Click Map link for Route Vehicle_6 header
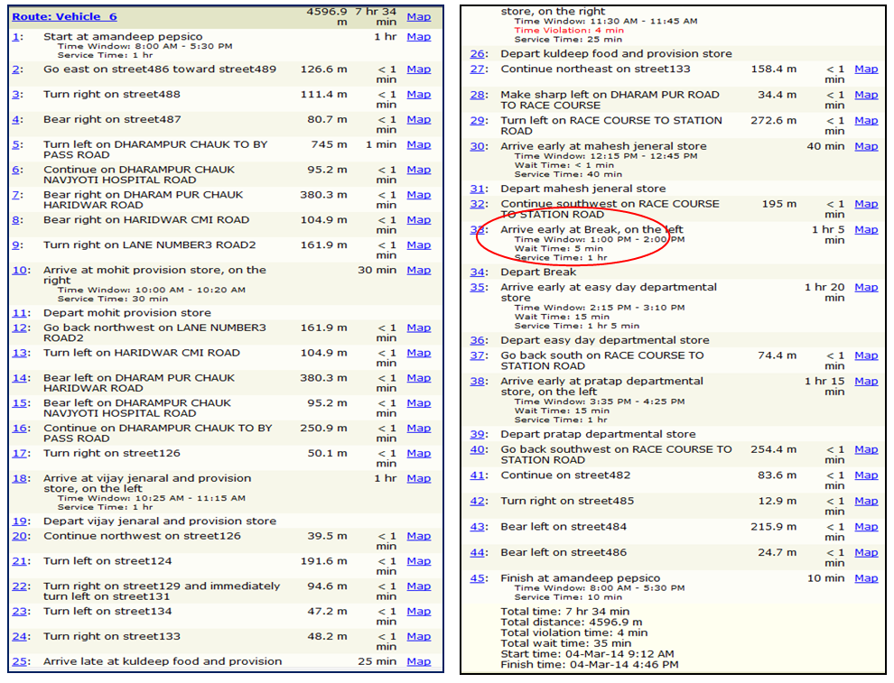 point(418,17)
